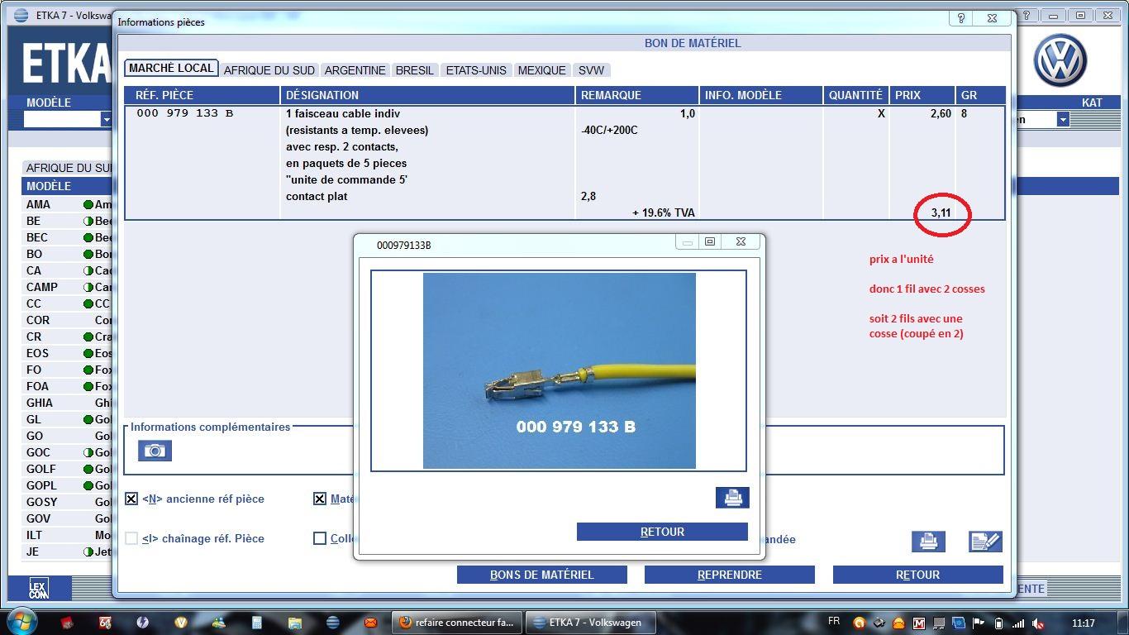Click the -40C/+200C remark text

pyautogui.click(x=609, y=130)
